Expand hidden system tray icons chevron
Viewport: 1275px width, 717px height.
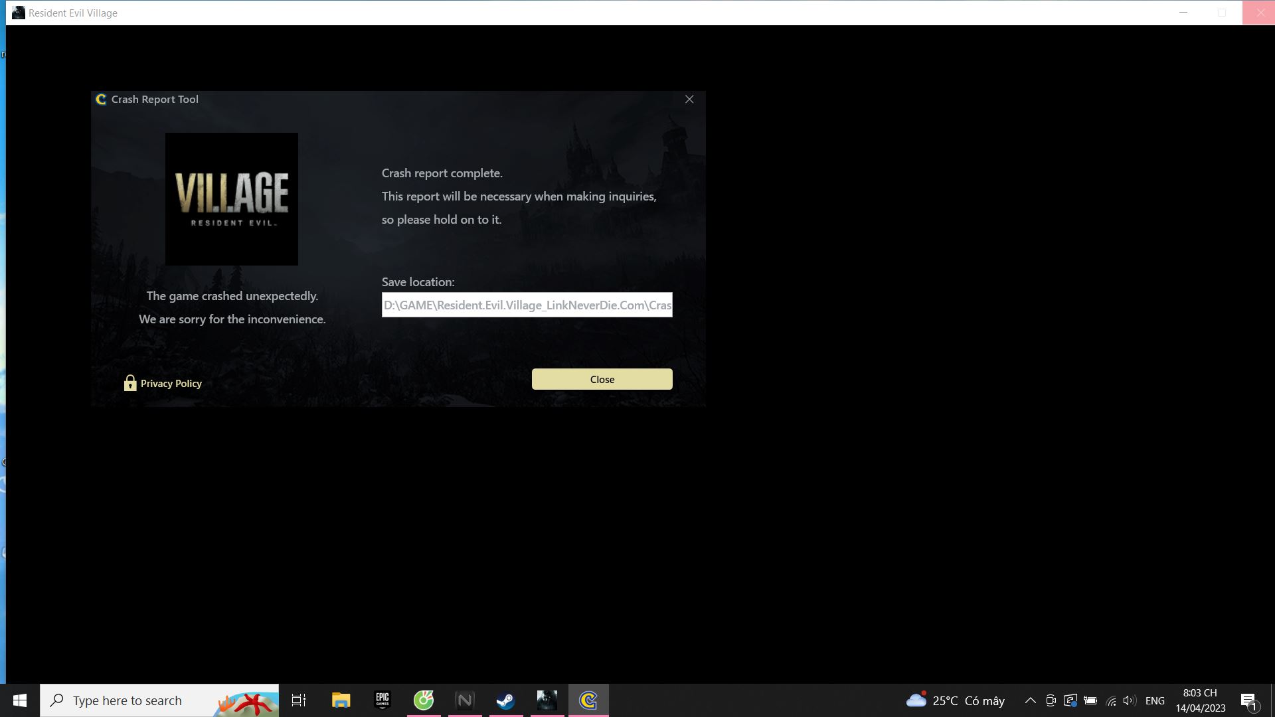pos(1030,700)
